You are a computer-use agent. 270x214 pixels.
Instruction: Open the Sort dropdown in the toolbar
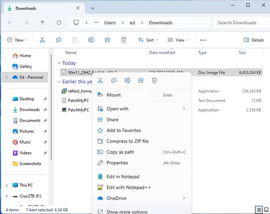[147, 40]
